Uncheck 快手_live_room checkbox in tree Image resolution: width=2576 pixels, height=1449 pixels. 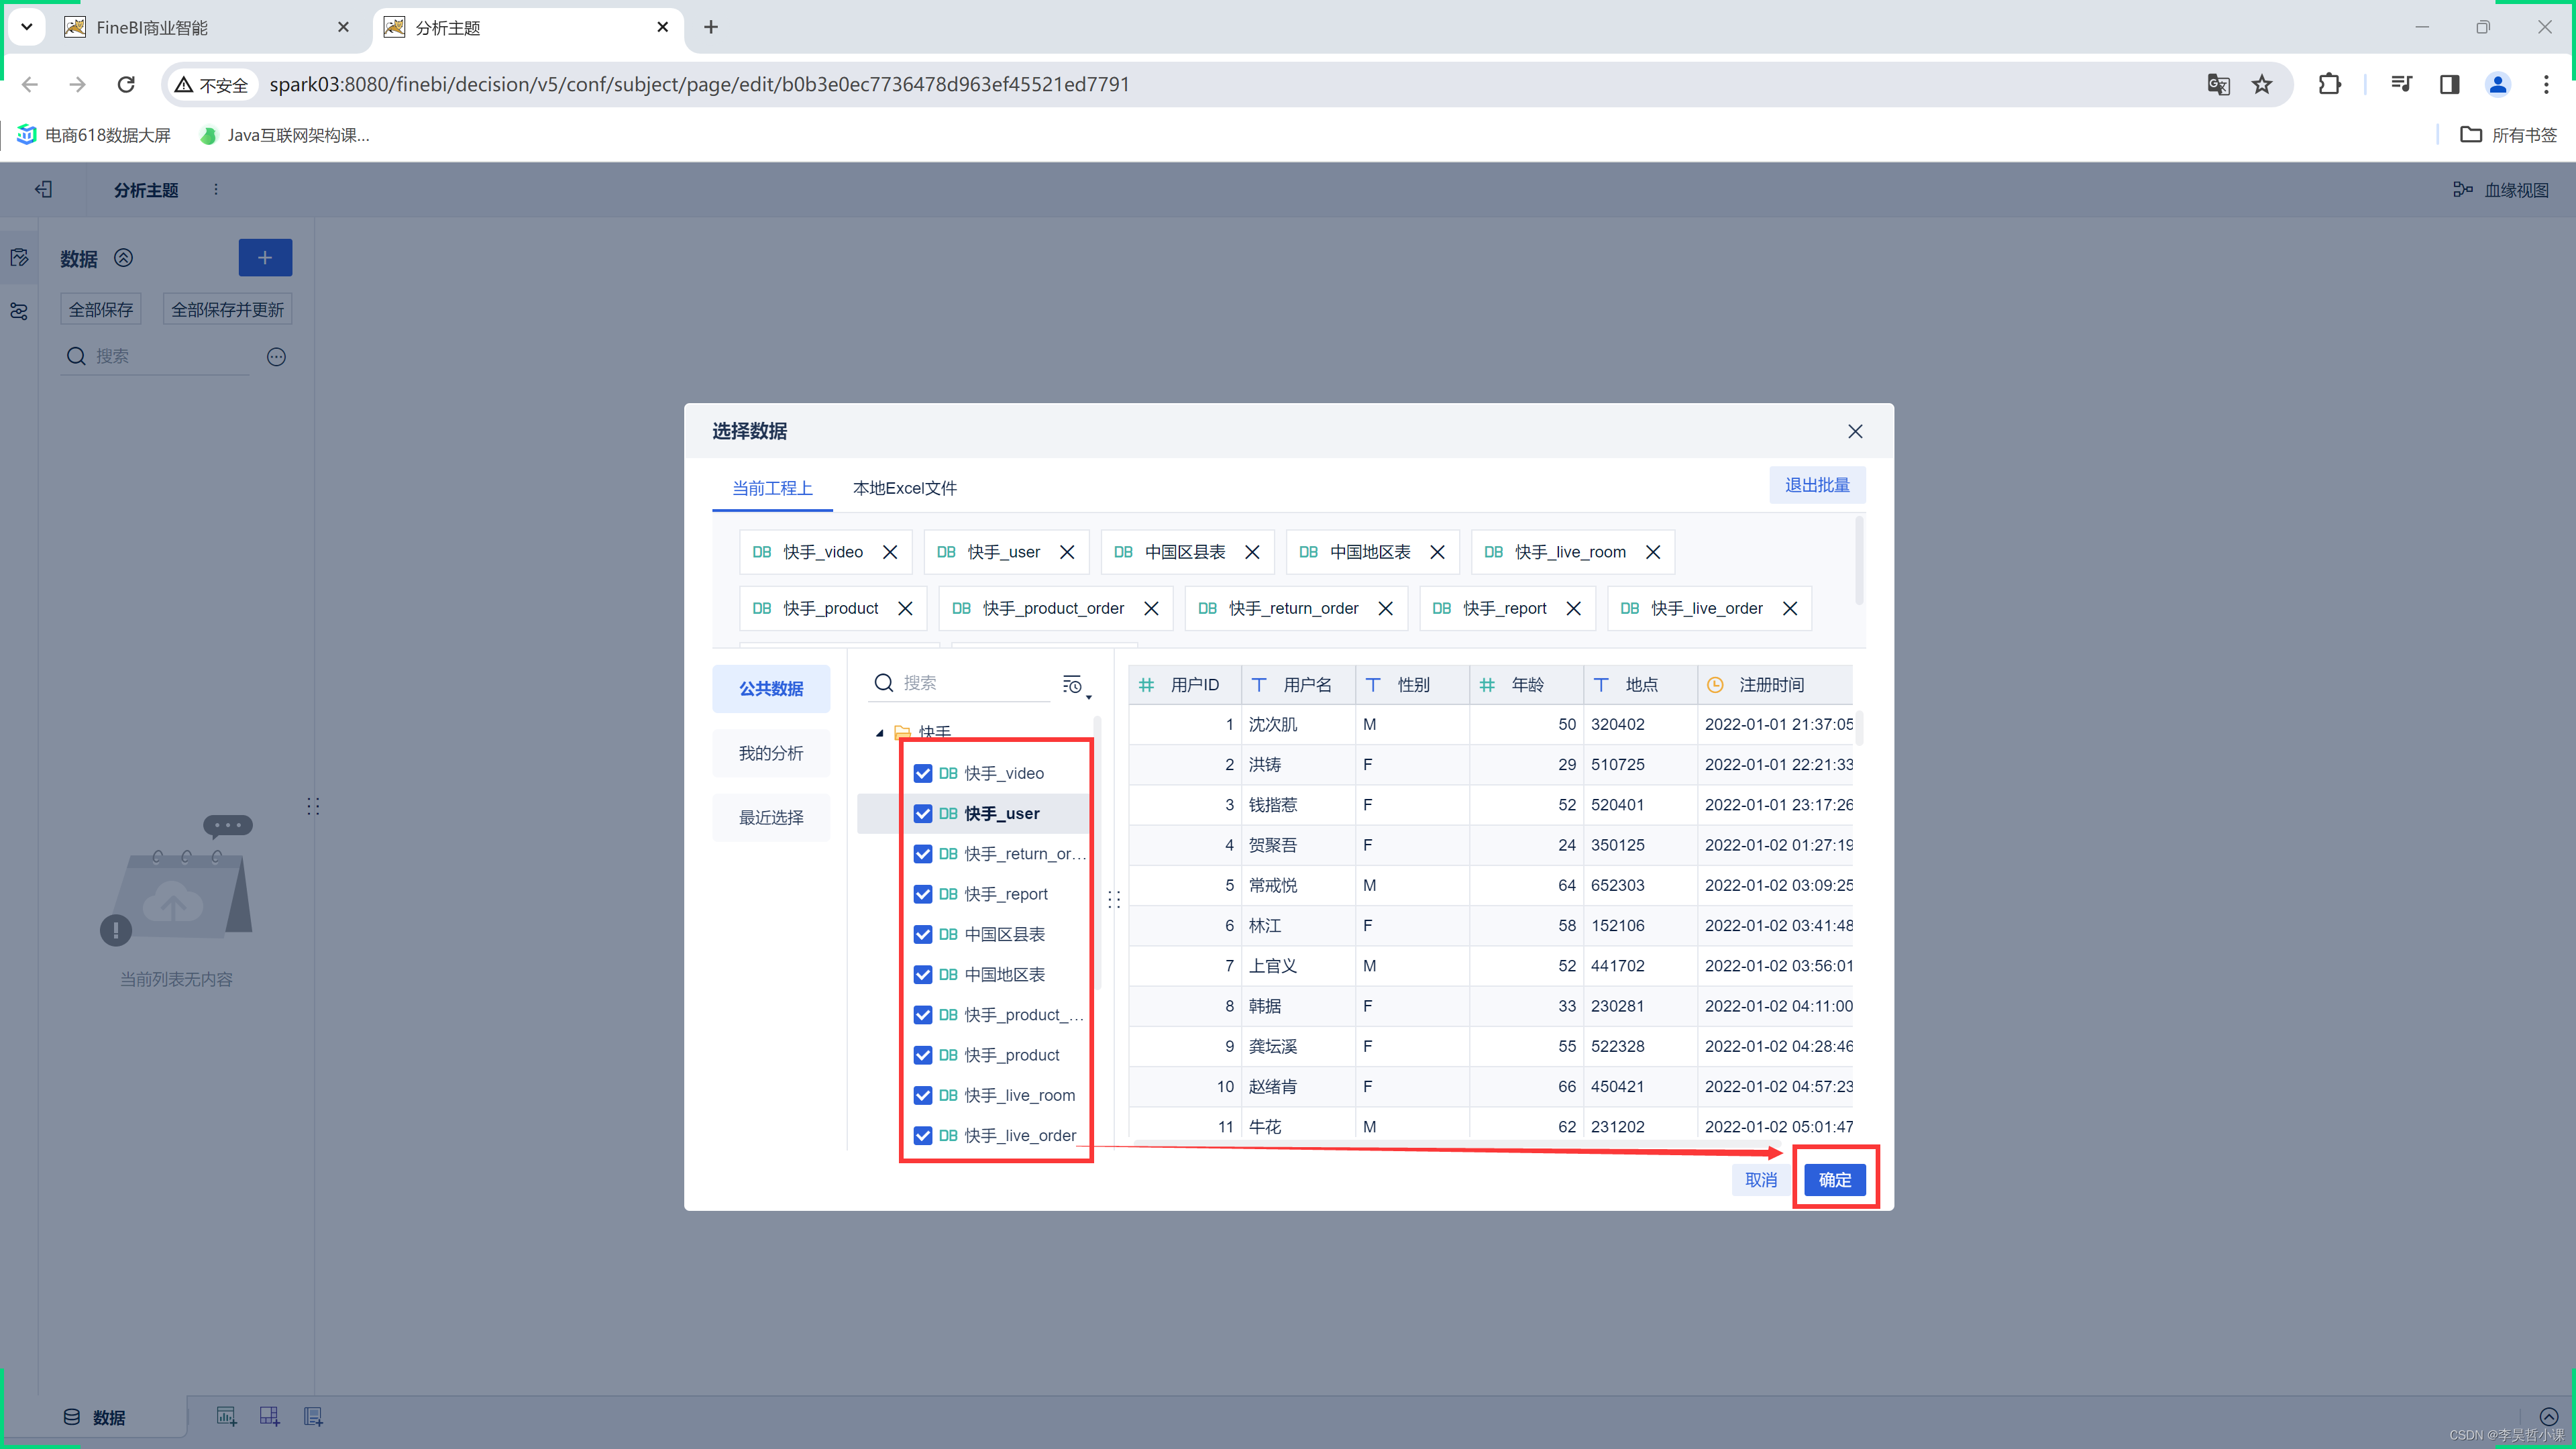click(x=923, y=1095)
